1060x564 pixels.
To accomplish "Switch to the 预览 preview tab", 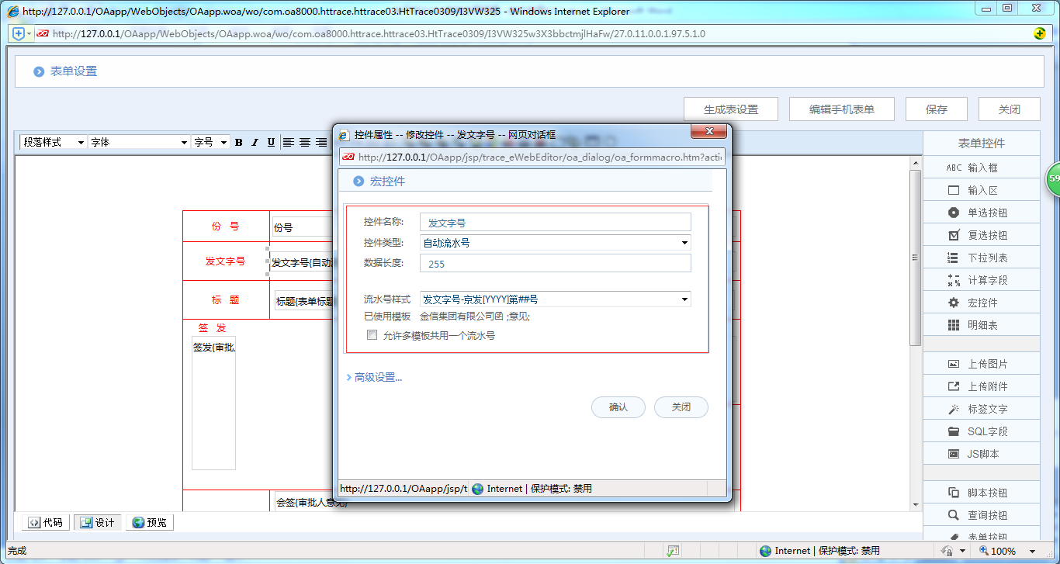I will [149, 521].
